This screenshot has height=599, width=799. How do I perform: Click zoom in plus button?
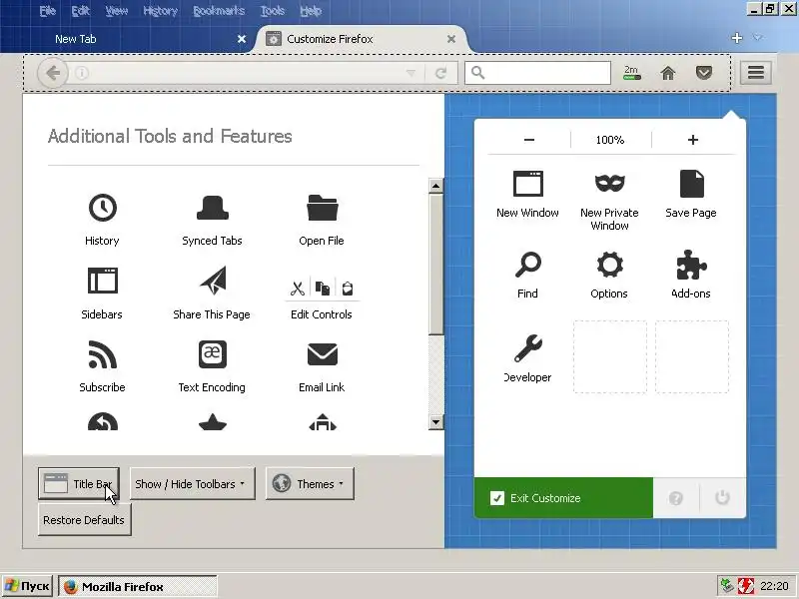[693, 140]
